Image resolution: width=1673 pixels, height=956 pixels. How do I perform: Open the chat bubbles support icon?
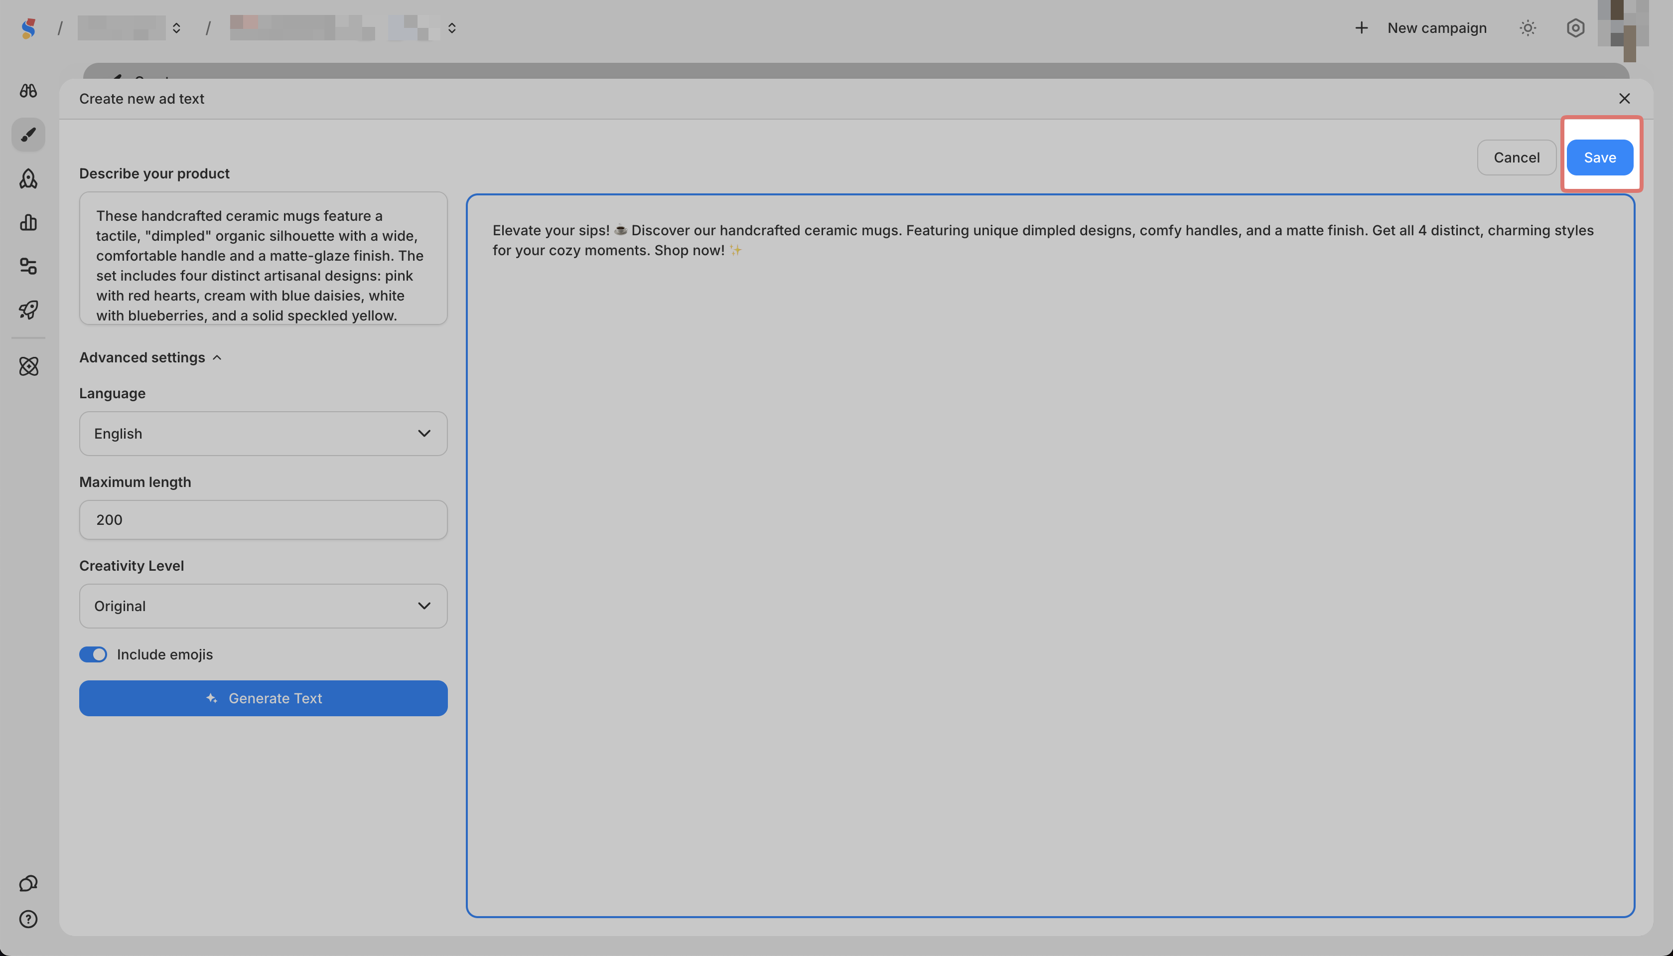(28, 883)
